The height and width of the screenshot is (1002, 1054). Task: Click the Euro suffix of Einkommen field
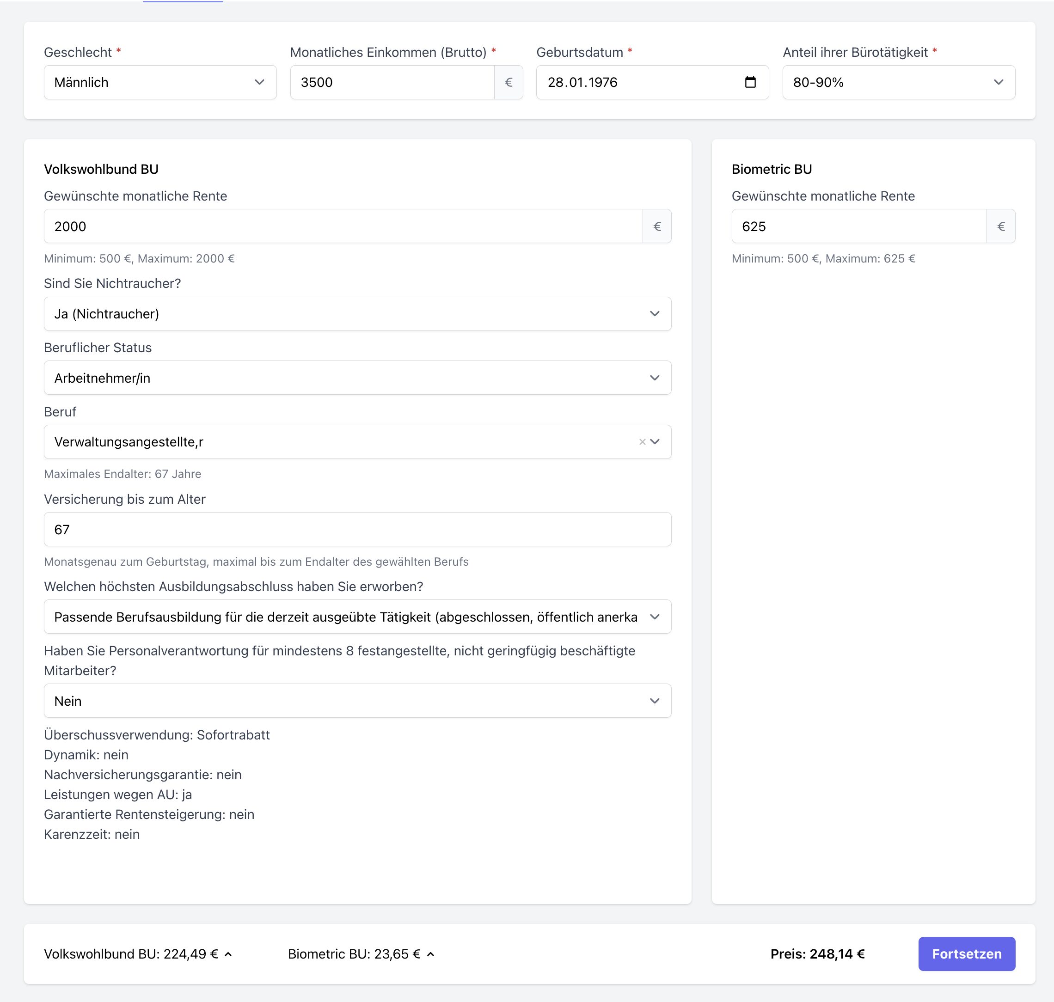tap(509, 82)
